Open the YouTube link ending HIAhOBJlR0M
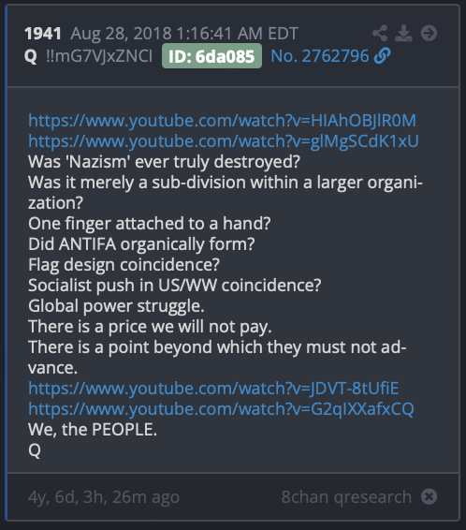Image resolution: width=466 pixels, height=530 pixels. pos(222,121)
